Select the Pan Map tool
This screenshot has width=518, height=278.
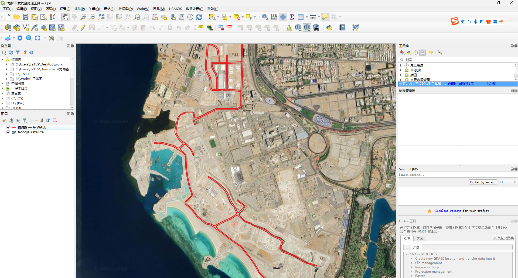pyautogui.click(x=66, y=17)
